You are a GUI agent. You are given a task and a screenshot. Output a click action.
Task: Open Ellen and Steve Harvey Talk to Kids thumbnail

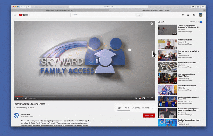click(167, 55)
